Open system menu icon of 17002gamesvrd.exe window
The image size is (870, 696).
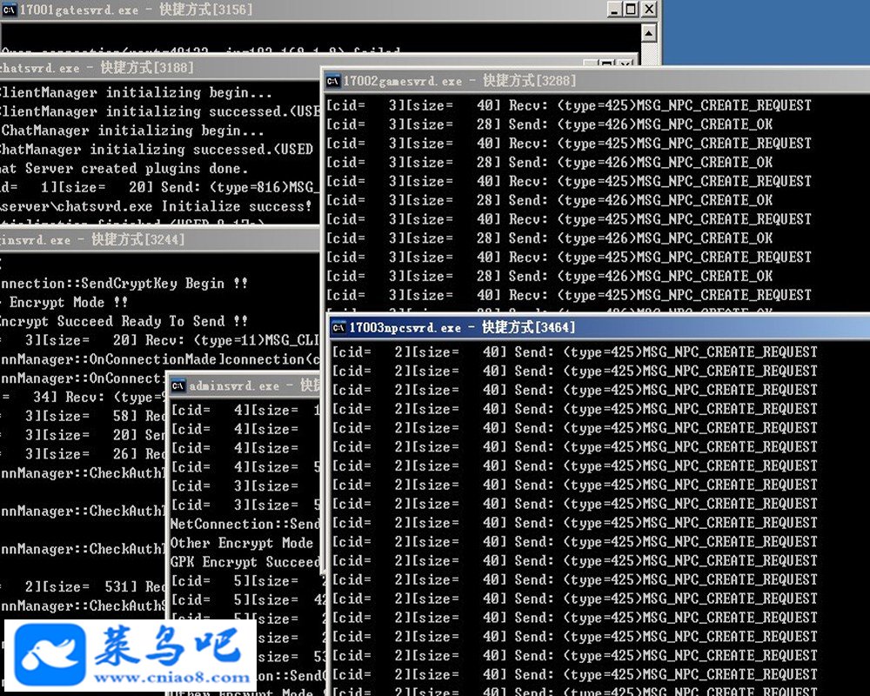tap(333, 82)
